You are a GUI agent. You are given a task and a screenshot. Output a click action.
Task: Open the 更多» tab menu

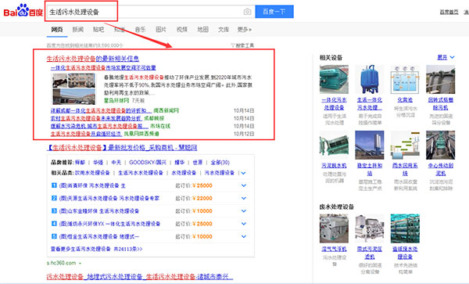tap(245, 29)
